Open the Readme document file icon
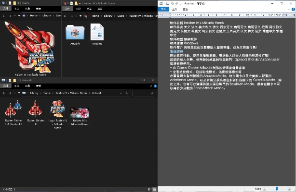The width and height of the screenshot is (296, 192). click(x=97, y=35)
